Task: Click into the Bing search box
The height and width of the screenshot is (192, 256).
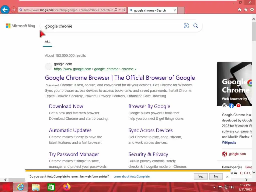Action: [x=113, y=26]
